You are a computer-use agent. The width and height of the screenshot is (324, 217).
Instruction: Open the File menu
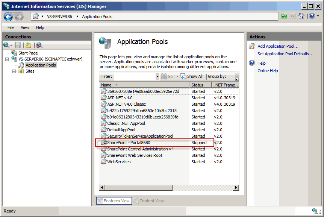11,27
